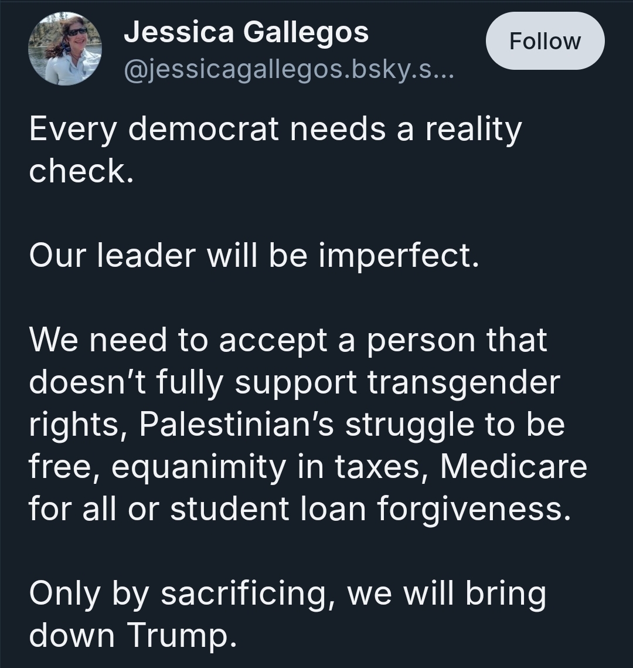Click the word "transgender" in the post
Image resolution: width=633 pixels, height=668 pixels.
click(x=464, y=382)
